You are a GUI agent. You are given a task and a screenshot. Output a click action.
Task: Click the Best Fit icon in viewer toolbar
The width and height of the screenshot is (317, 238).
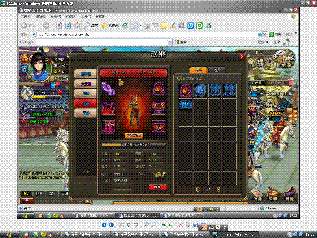pyautogui.click(x=121, y=225)
